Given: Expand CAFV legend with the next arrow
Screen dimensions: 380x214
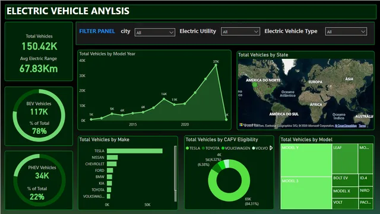Looking at the screenshot, I should coord(271,148).
